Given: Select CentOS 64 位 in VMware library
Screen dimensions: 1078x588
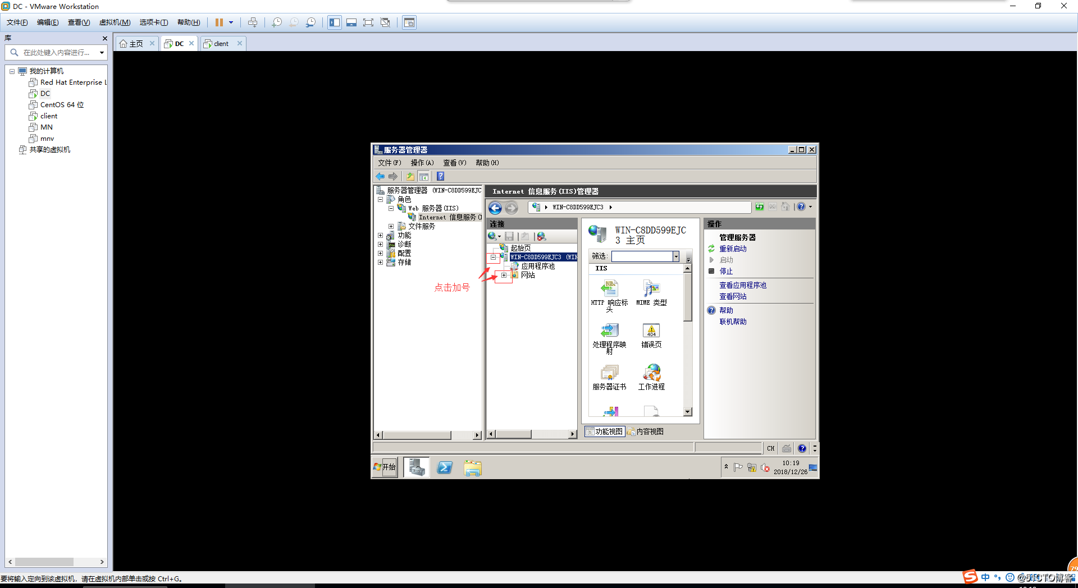Looking at the screenshot, I should [x=62, y=105].
